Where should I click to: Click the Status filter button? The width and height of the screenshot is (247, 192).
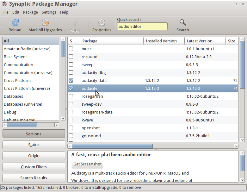pos(34,145)
